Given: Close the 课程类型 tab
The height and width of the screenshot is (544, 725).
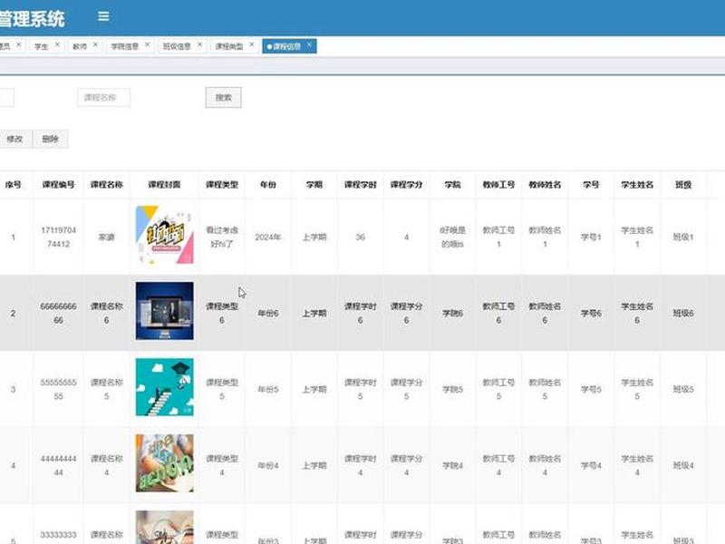Looking at the screenshot, I should [252, 44].
